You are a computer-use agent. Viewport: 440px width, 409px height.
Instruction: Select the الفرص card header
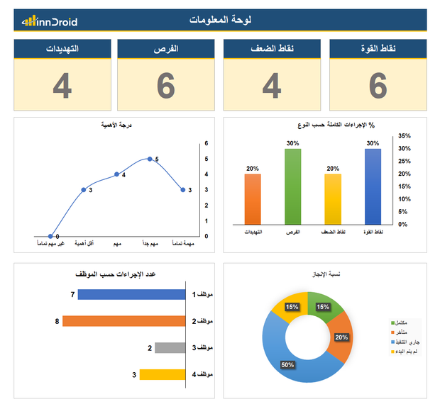[x=166, y=49]
